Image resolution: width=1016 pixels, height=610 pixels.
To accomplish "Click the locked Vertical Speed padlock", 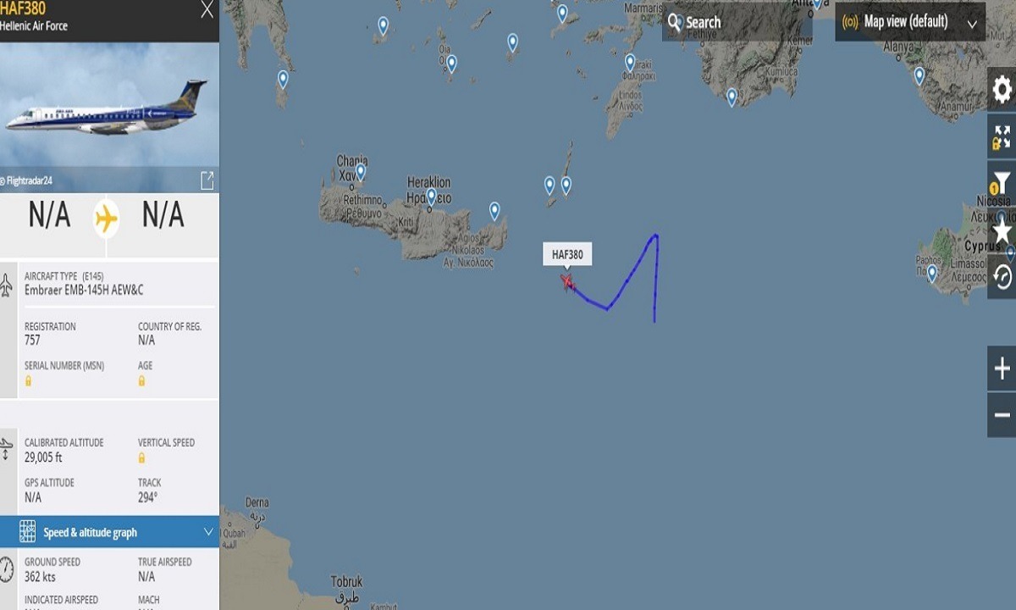I will [141, 457].
